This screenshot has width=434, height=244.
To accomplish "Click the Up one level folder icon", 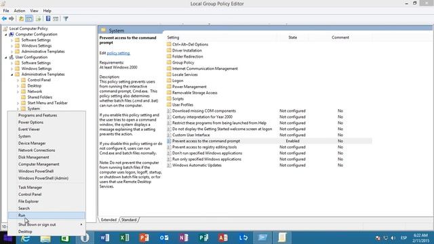I will 21,19.
